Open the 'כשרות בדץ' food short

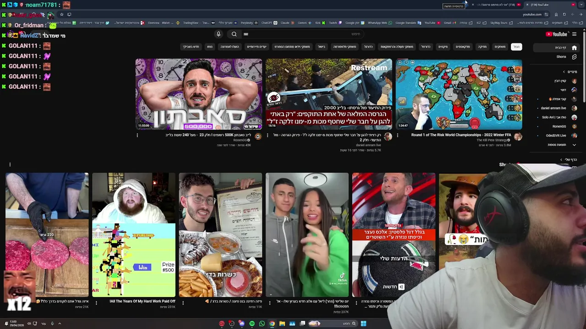click(x=220, y=235)
